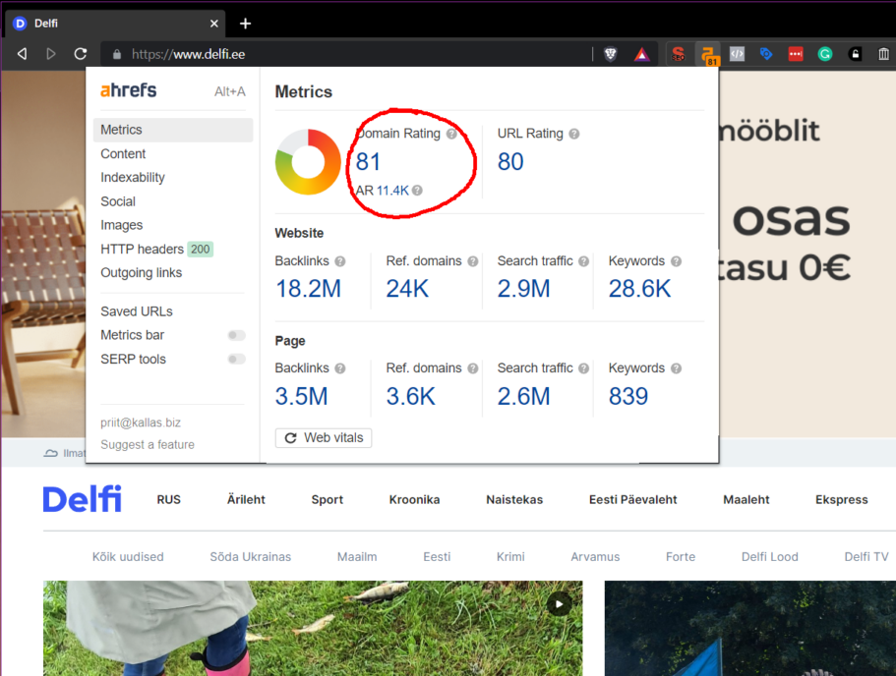Open the Sport section on Delfi
896x676 pixels.
coord(327,500)
